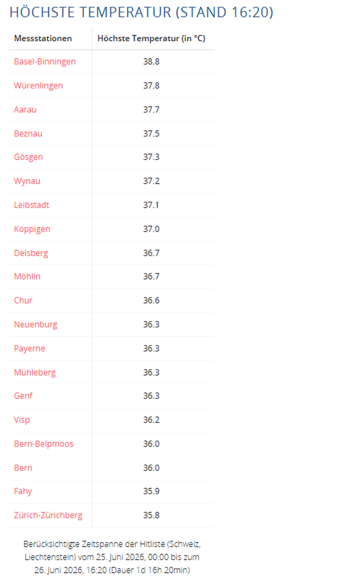This screenshot has width=338, height=582.
Task: Select the Koppigen station link
Action: pyautogui.click(x=32, y=230)
